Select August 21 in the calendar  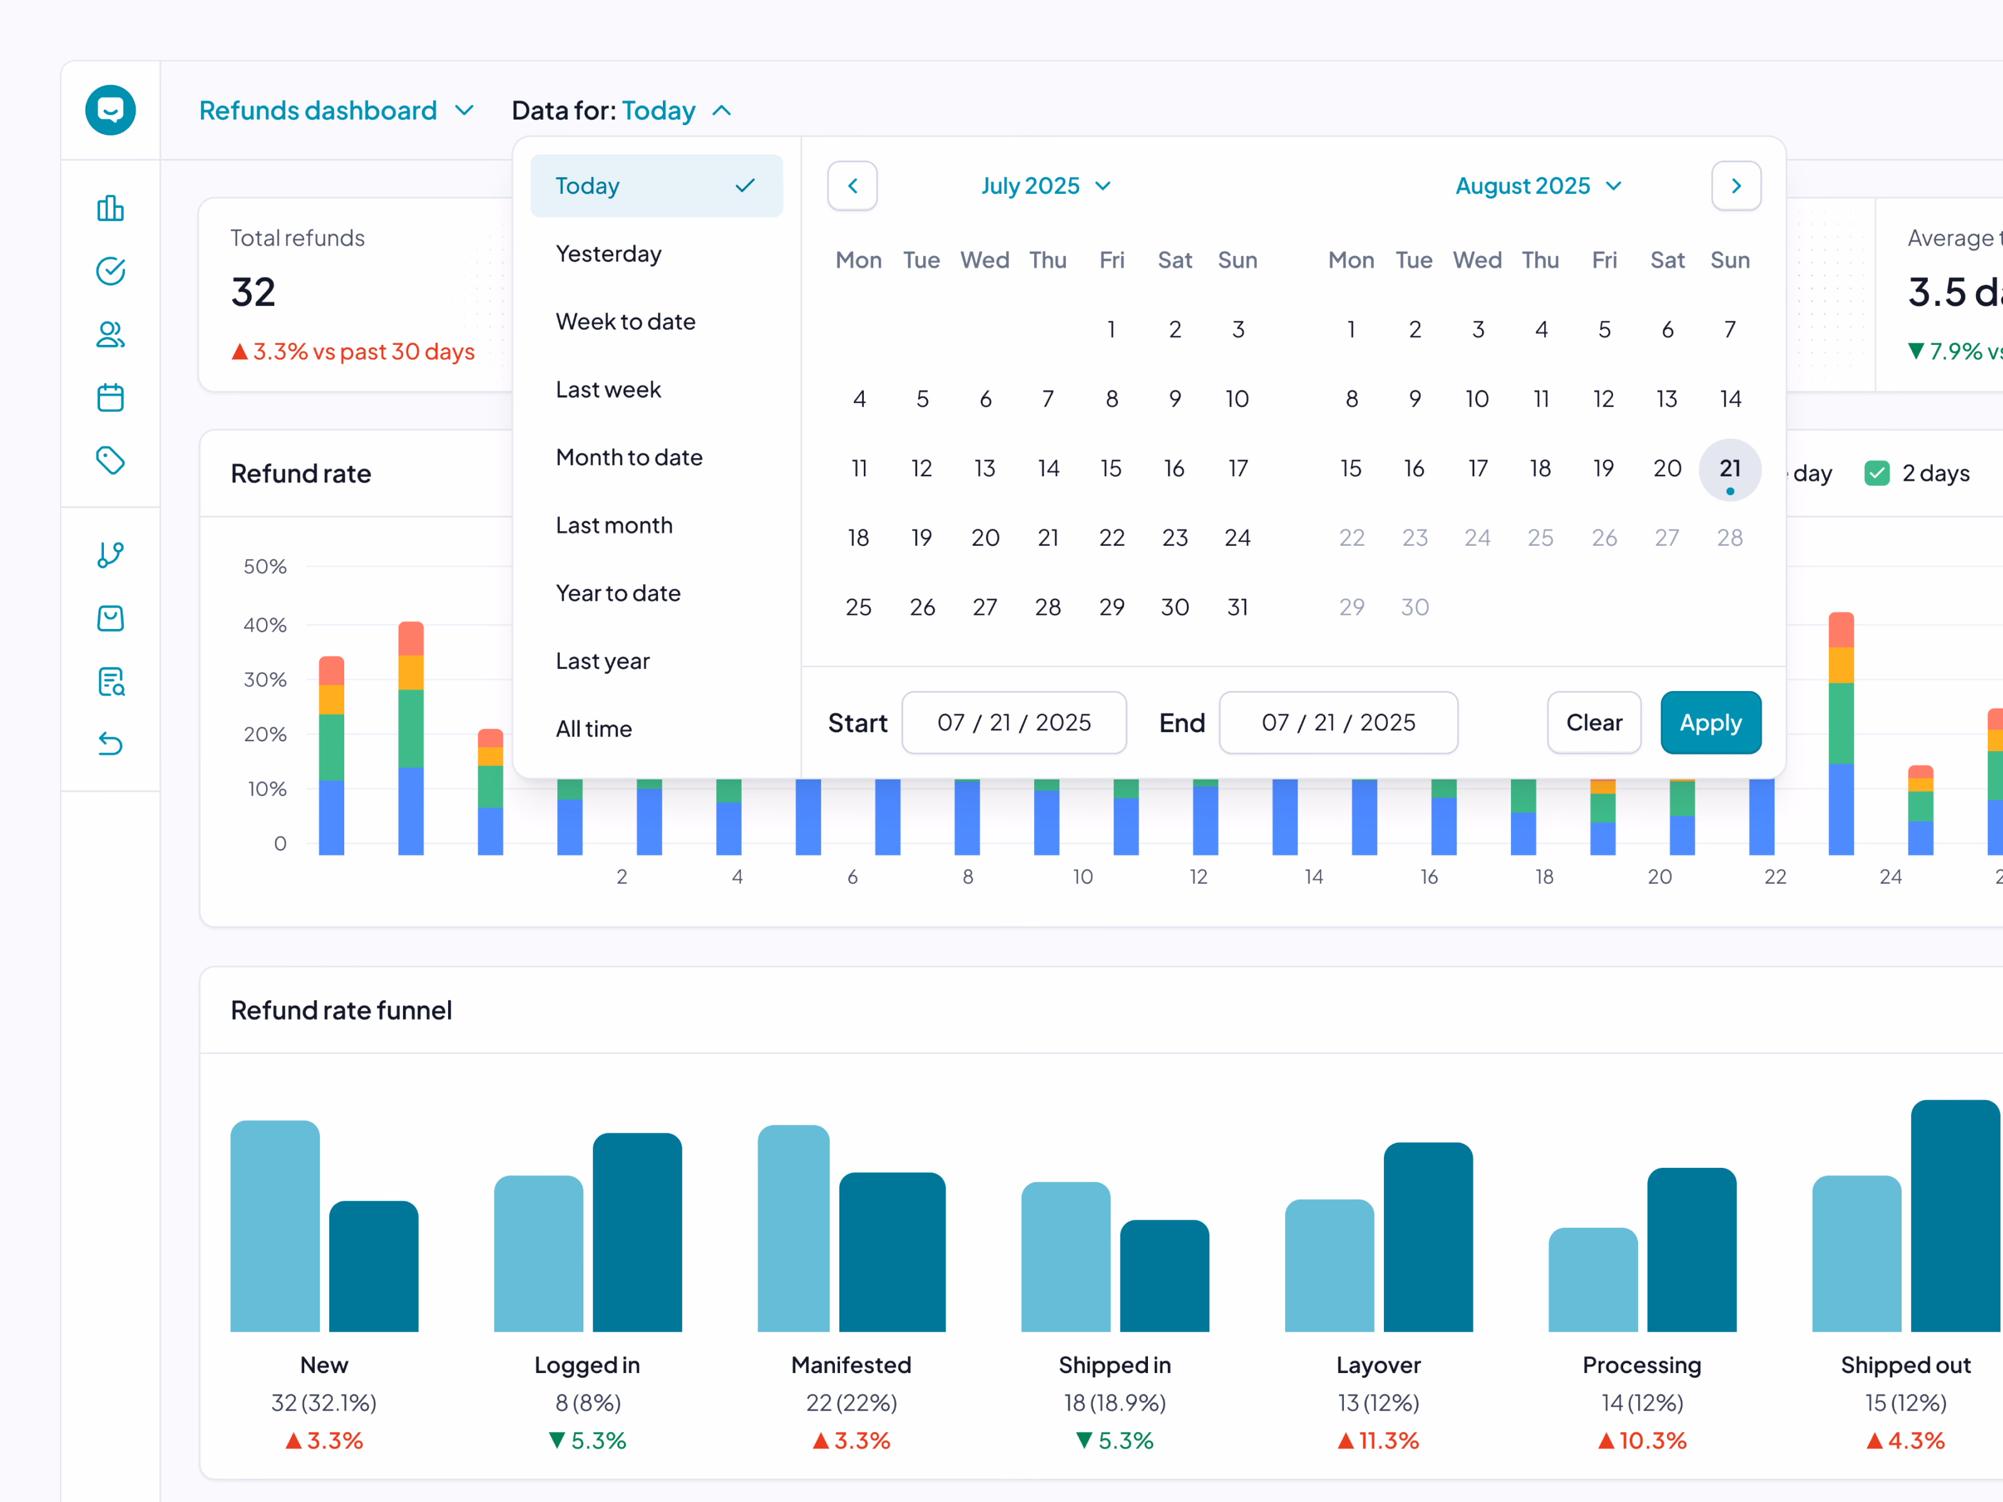pos(1729,469)
